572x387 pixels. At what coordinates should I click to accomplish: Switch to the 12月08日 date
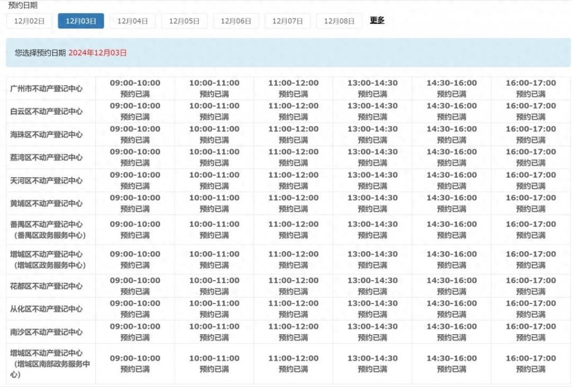340,21
